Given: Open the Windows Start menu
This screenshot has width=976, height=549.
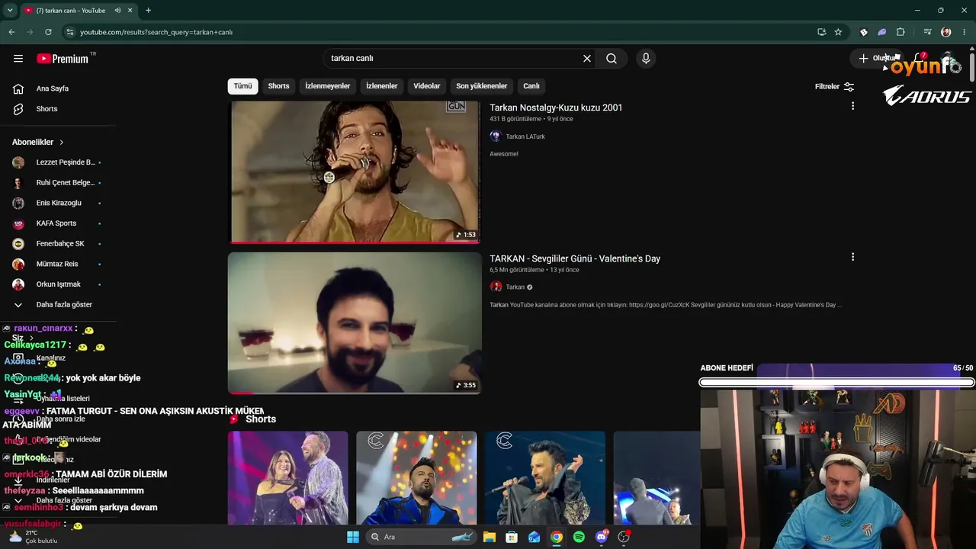Looking at the screenshot, I should [x=352, y=537].
